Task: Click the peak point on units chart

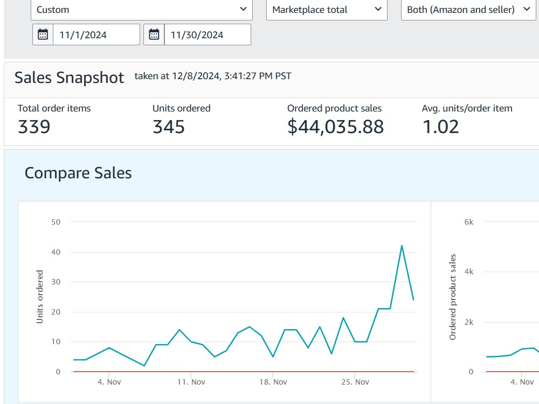Action: tap(402, 246)
